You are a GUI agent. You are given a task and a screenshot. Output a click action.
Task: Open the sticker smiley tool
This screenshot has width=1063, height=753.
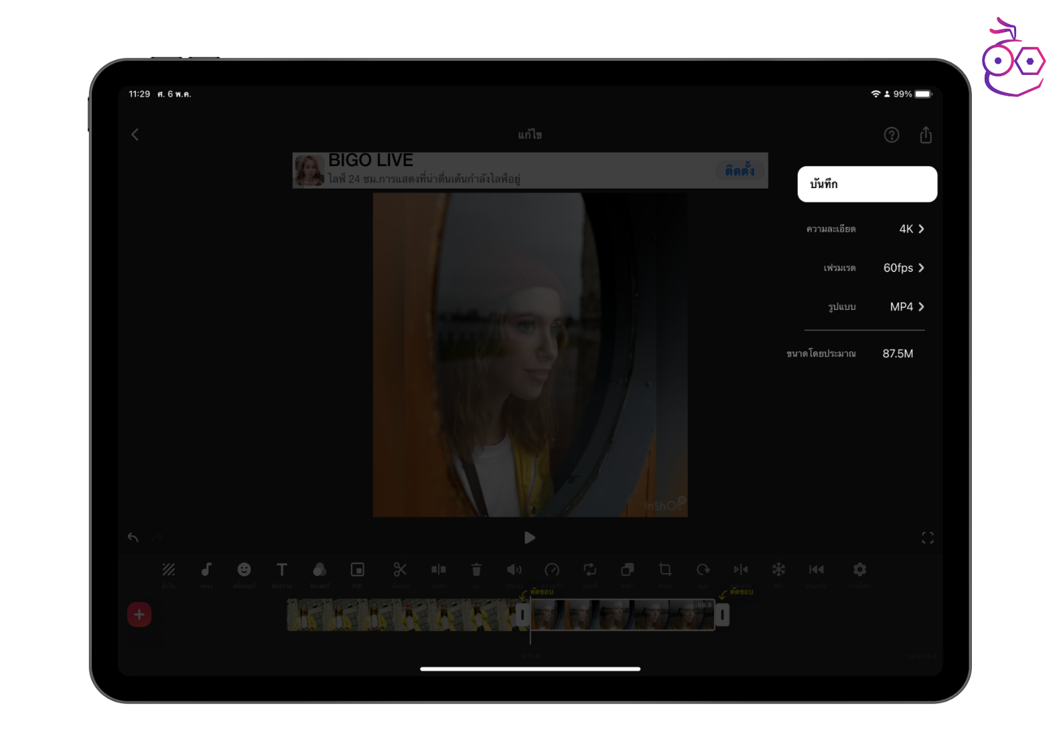(x=244, y=570)
